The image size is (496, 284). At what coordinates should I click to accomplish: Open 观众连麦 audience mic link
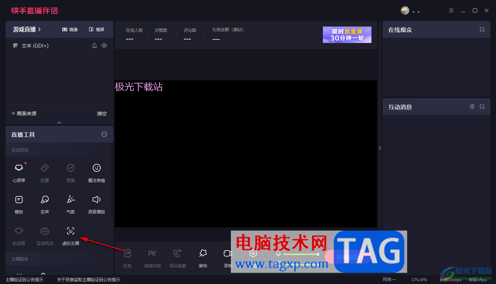click(178, 258)
